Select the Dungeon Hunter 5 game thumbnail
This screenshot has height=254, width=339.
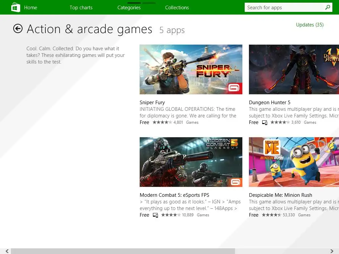tap(294, 69)
